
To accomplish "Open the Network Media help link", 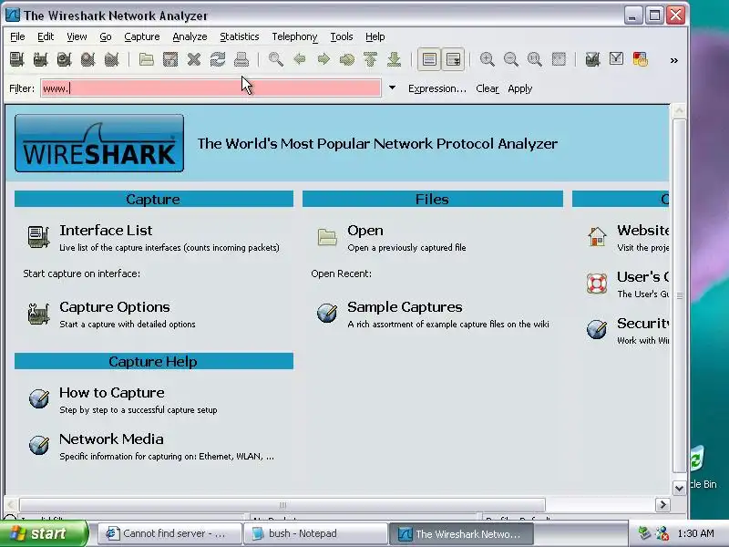I will [111, 439].
